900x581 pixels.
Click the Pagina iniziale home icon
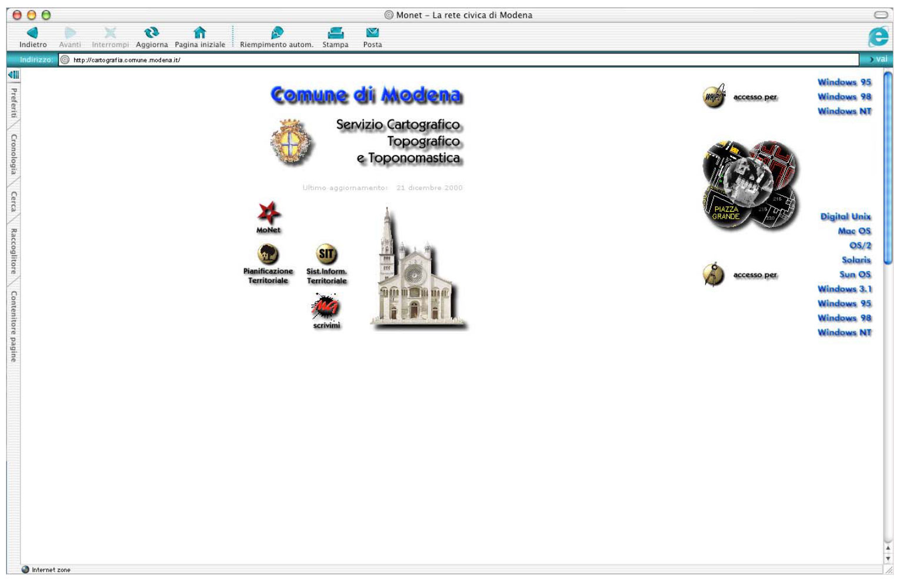199,34
